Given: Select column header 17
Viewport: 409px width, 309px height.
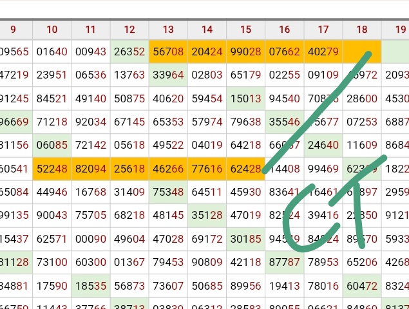Looking at the screenshot, I should [x=323, y=29].
